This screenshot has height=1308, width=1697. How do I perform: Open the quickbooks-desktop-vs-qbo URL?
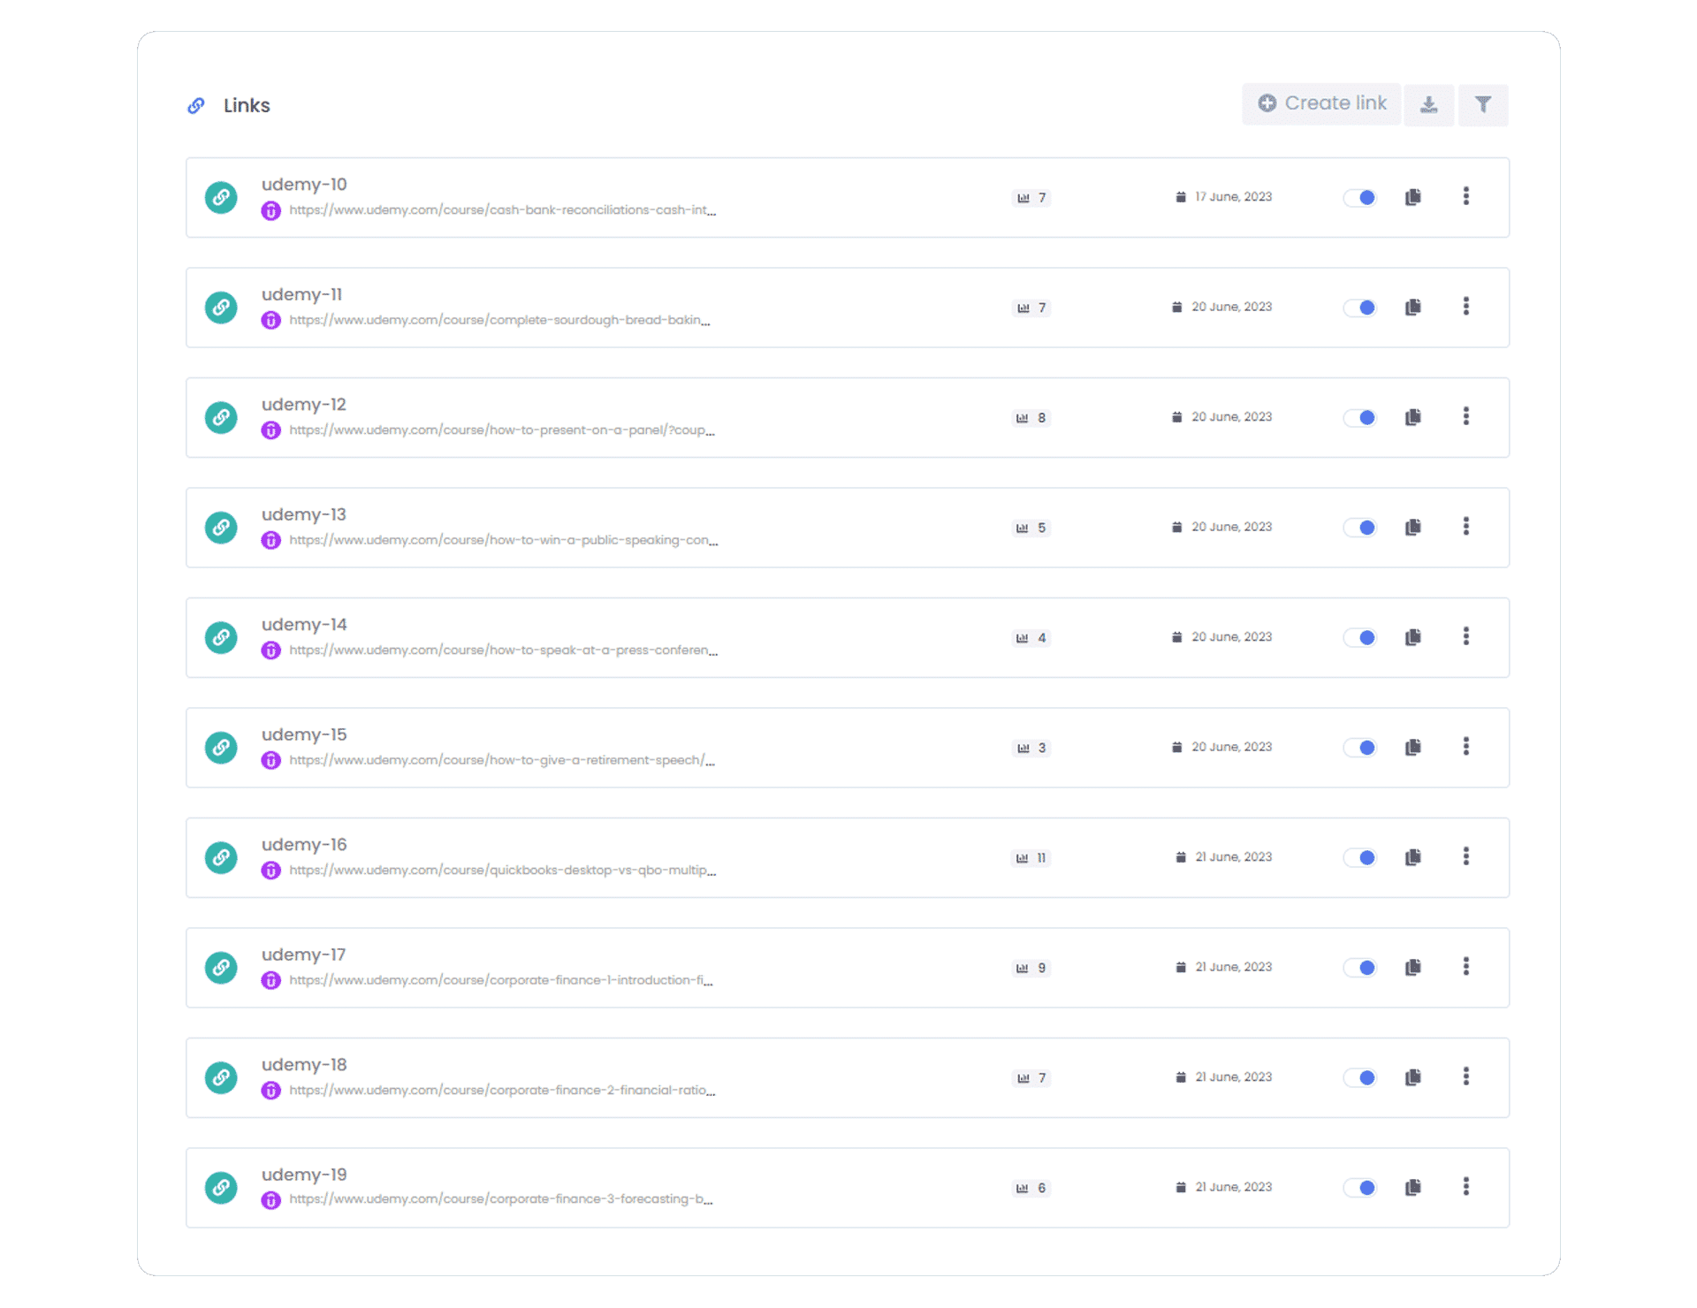502,871
